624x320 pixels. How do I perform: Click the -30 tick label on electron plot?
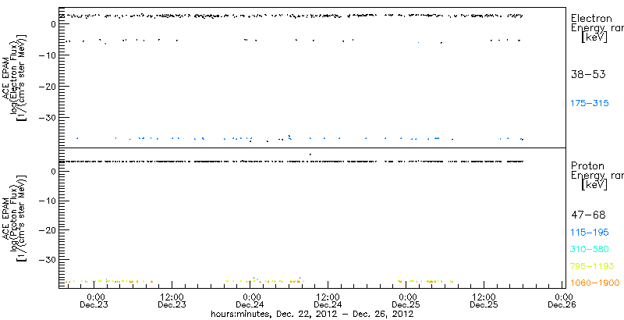pyautogui.click(x=47, y=117)
